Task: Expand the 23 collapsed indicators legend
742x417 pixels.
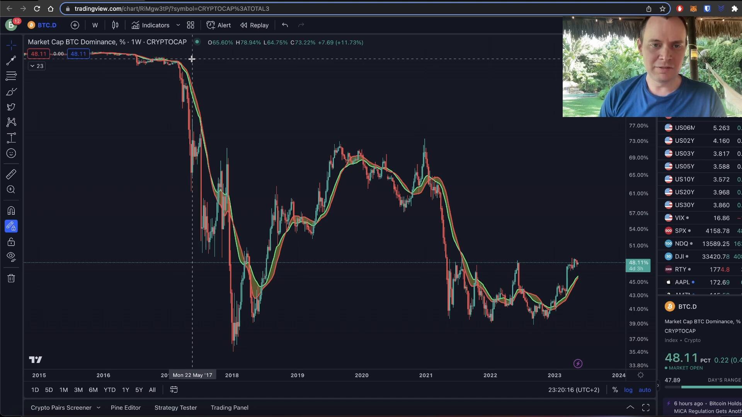Action: [x=37, y=66]
